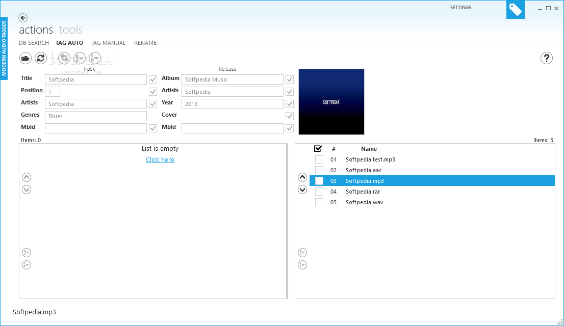This screenshot has height=326, width=564.
Task: Check the box for Softpedia test.mp3
Action: [319, 159]
